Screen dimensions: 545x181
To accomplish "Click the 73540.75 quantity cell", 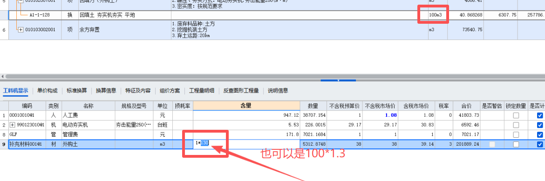I will click(x=465, y=30).
